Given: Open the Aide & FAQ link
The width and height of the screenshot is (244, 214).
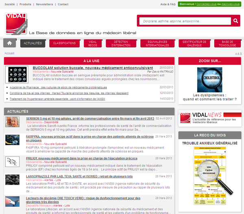Looking at the screenshot, I should [168, 4].
